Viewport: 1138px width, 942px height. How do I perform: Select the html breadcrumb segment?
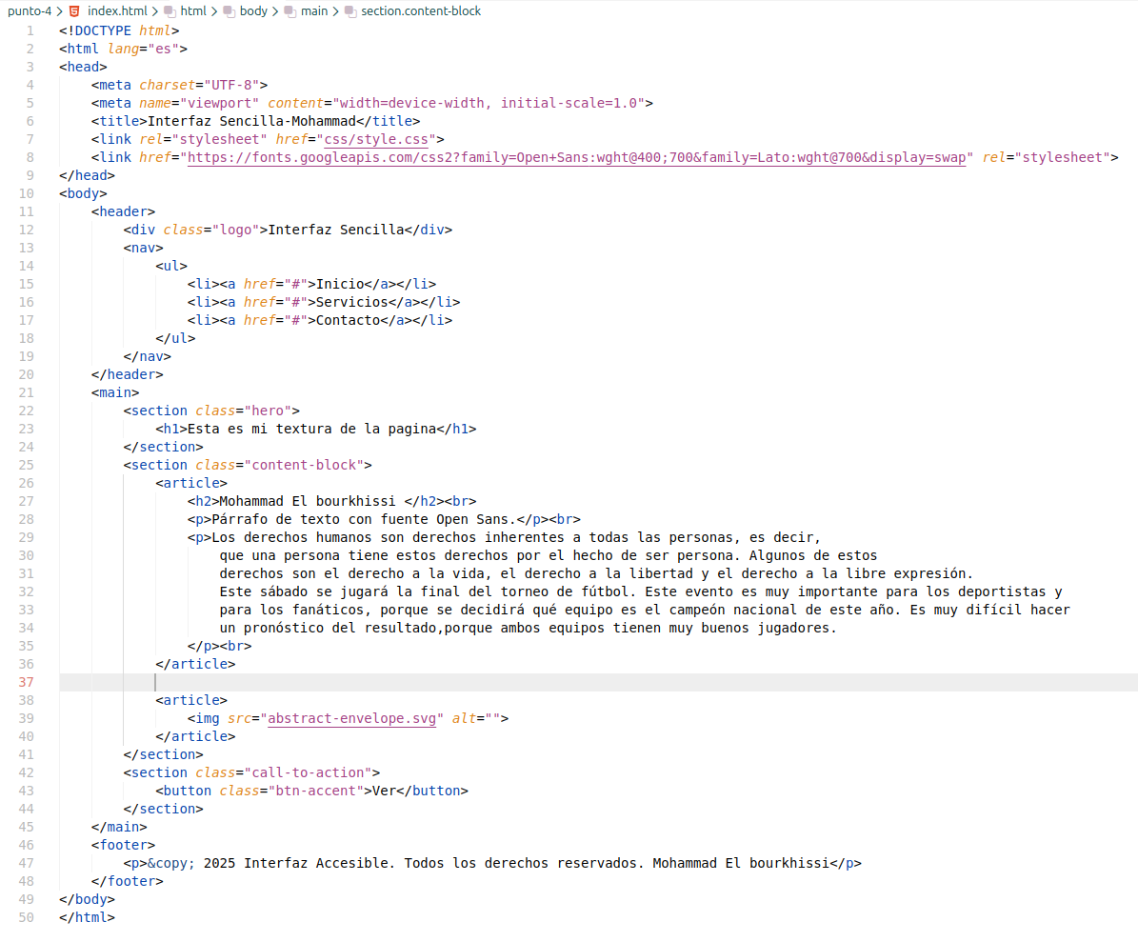pyautogui.click(x=193, y=11)
